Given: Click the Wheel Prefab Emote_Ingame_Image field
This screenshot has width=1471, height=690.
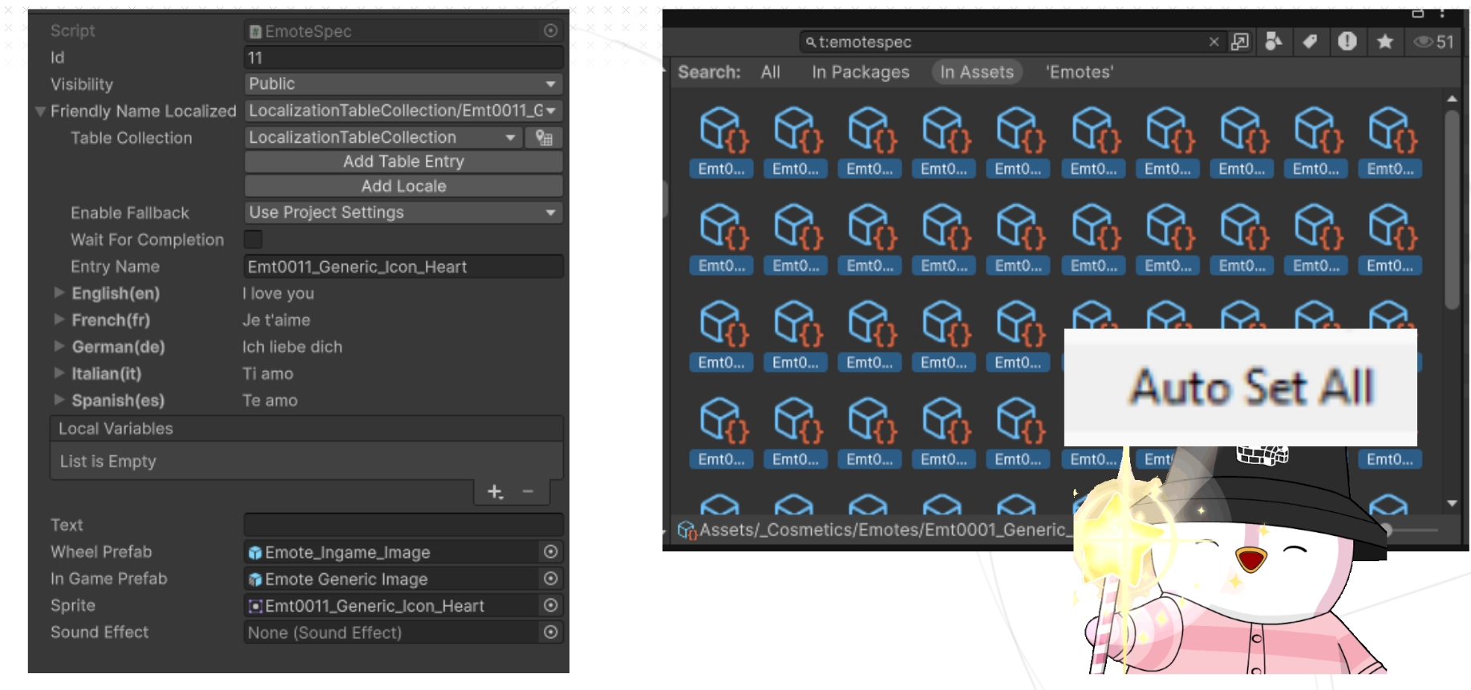Looking at the screenshot, I should (x=393, y=552).
